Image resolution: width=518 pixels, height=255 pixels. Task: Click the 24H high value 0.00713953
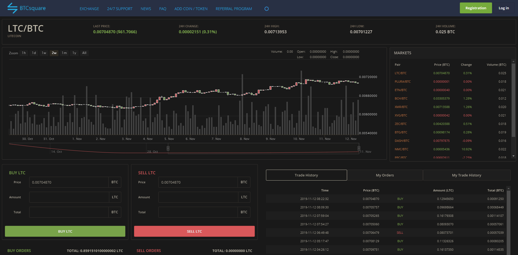tap(276, 32)
